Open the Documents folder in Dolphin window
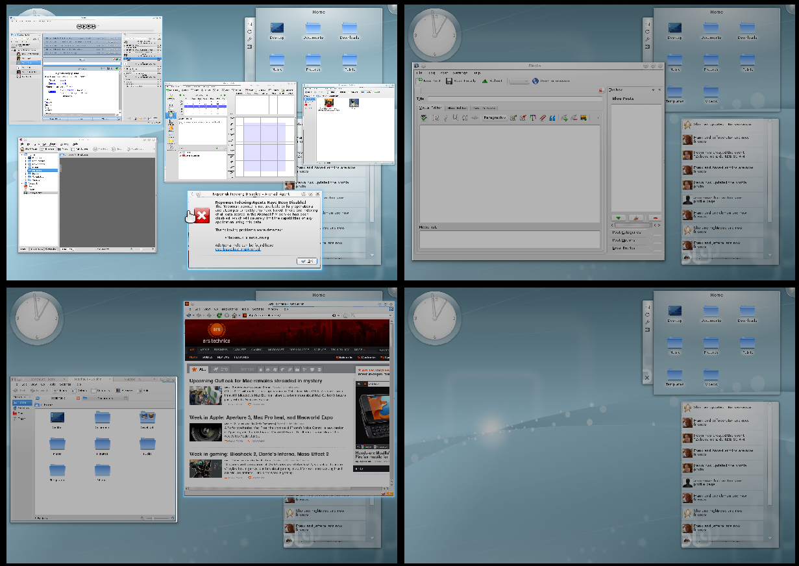The height and width of the screenshot is (566, 799). 103,421
